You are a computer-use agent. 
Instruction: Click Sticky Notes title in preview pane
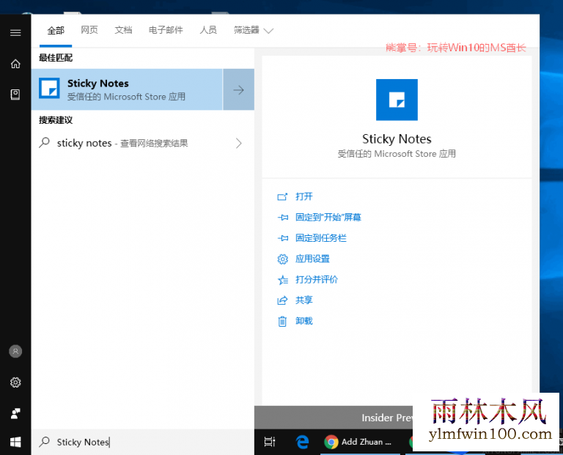397,139
